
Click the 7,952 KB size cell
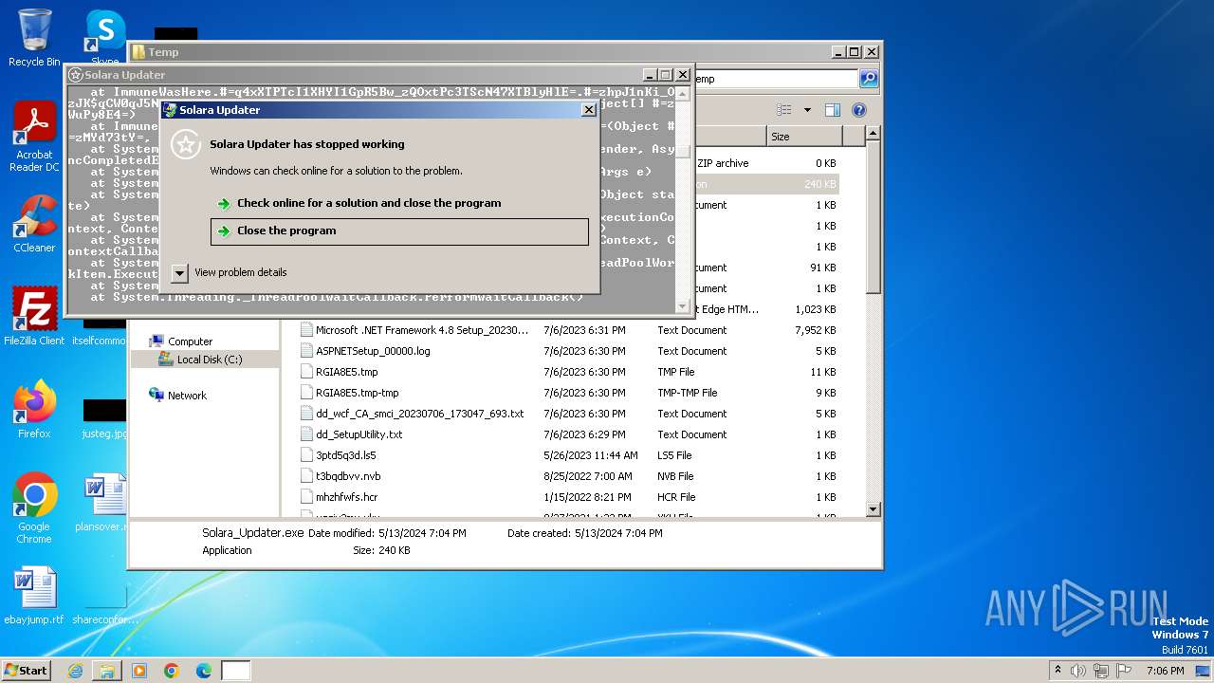pos(816,330)
